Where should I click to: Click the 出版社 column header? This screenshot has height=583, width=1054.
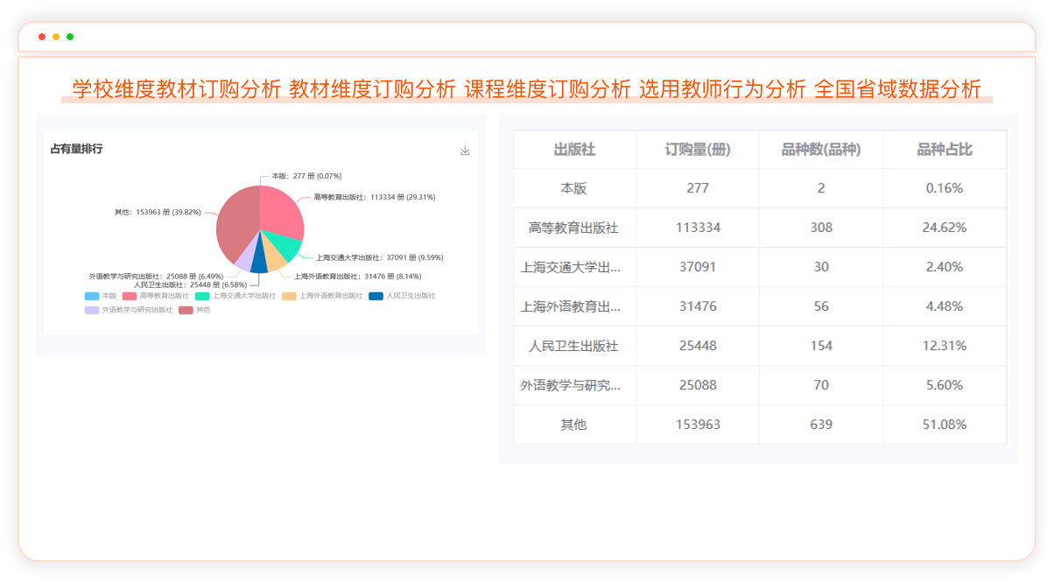[x=575, y=150]
